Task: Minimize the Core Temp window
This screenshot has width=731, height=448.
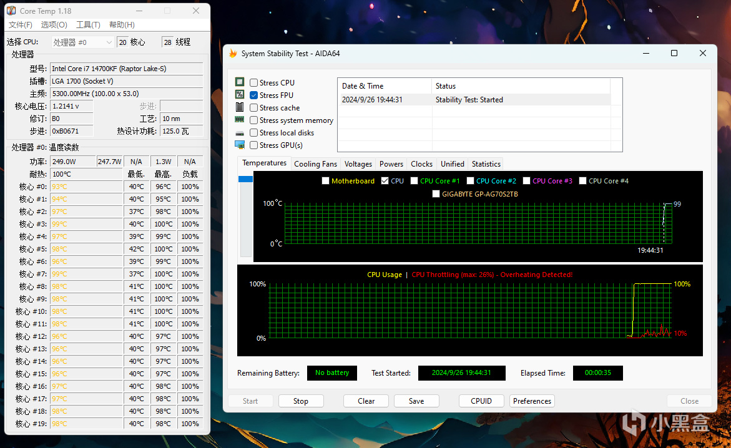Action: pos(139,11)
